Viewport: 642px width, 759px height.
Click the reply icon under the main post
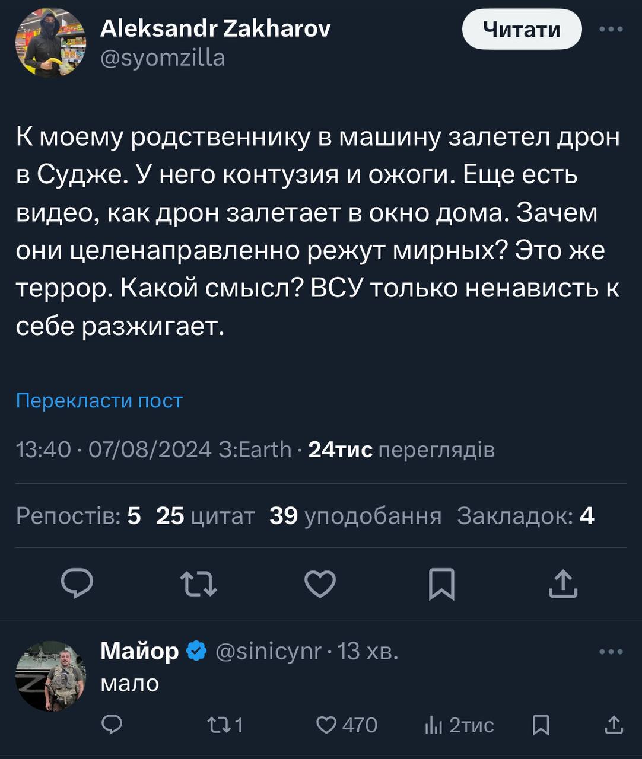[77, 583]
